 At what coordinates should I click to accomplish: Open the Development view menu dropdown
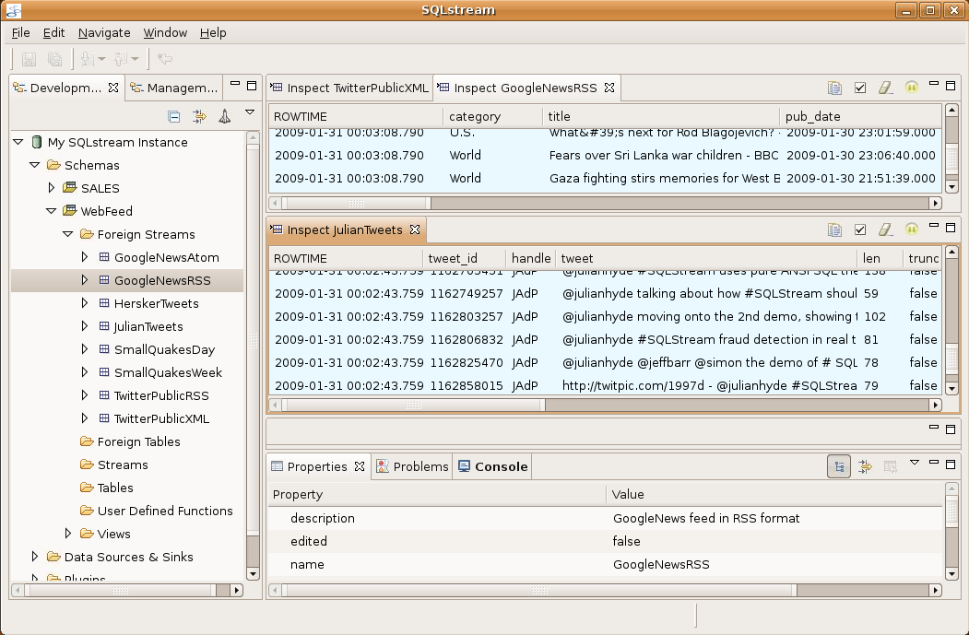[250, 112]
